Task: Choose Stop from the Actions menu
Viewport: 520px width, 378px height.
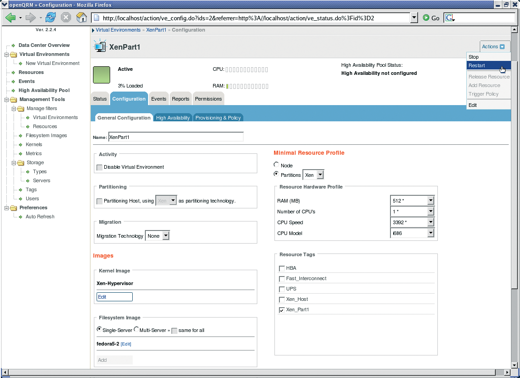Action: (x=488, y=57)
